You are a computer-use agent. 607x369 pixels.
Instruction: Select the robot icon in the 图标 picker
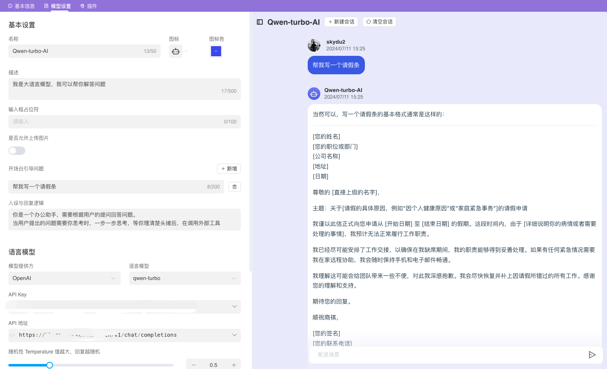(176, 51)
